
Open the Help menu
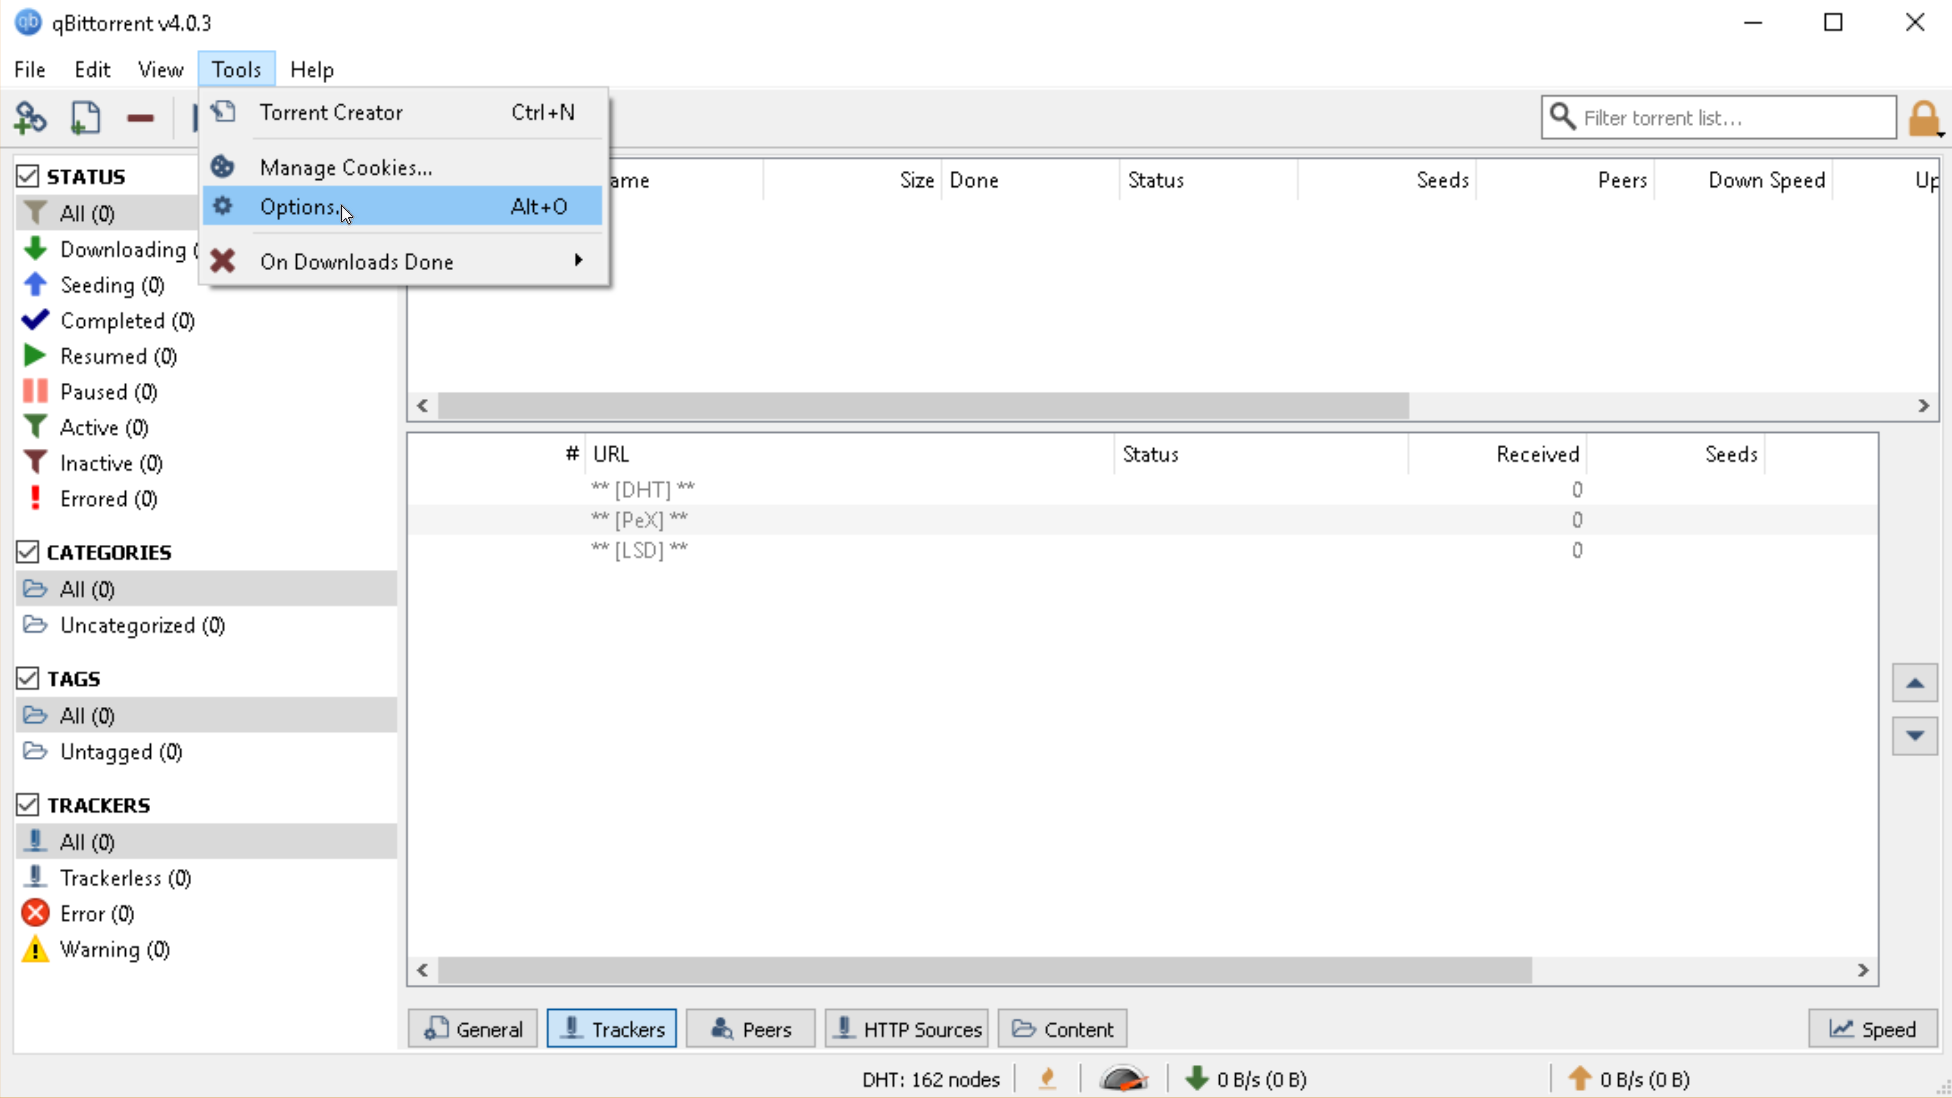point(311,70)
